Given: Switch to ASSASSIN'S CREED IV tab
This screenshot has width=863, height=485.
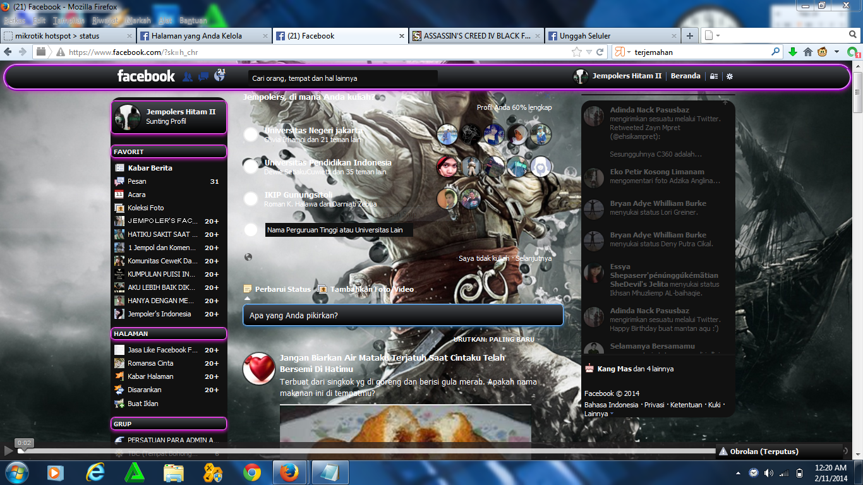Looking at the screenshot, I should coord(477,36).
